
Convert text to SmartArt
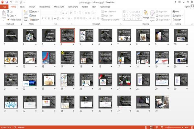tap(111, 20)
